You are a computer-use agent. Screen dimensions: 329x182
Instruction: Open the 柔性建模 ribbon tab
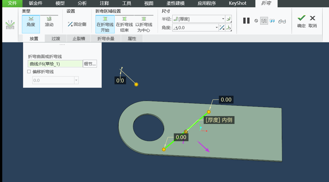coord(175,3)
